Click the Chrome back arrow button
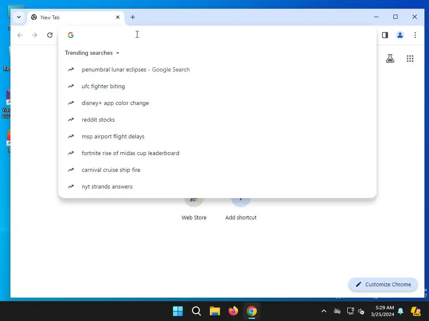The height and width of the screenshot is (321, 429). (20, 35)
